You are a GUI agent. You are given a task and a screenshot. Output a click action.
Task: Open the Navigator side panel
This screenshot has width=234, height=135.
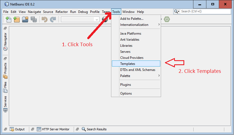(5, 42)
